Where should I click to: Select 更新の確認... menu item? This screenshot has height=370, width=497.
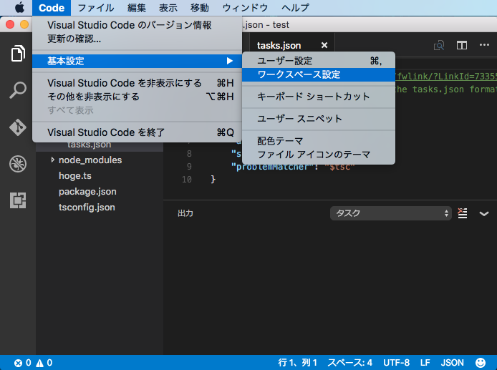[137, 39]
